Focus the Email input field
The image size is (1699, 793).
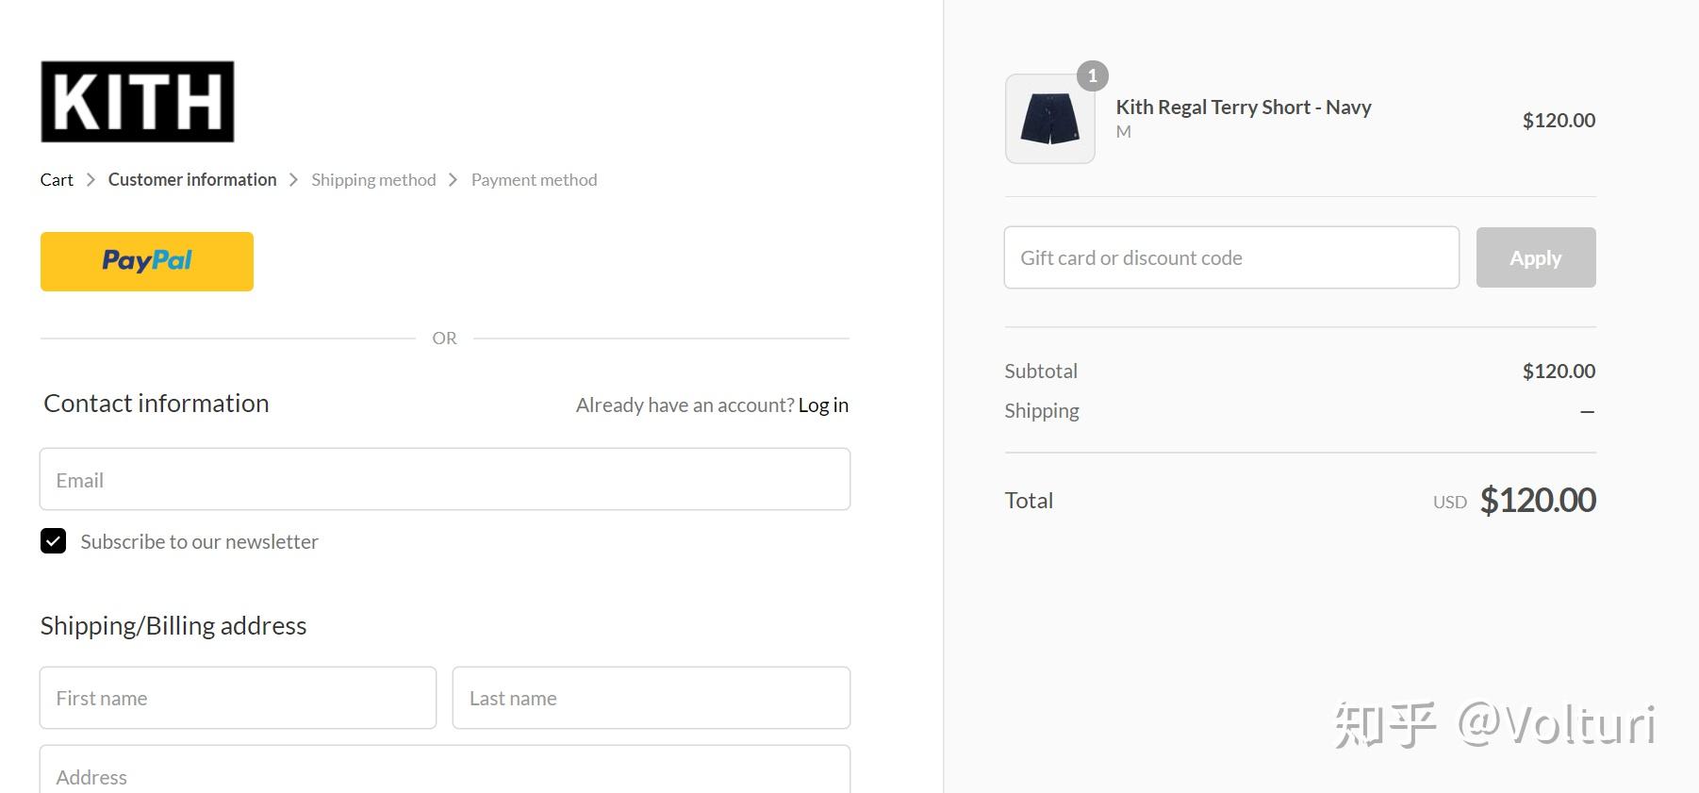[x=445, y=480]
